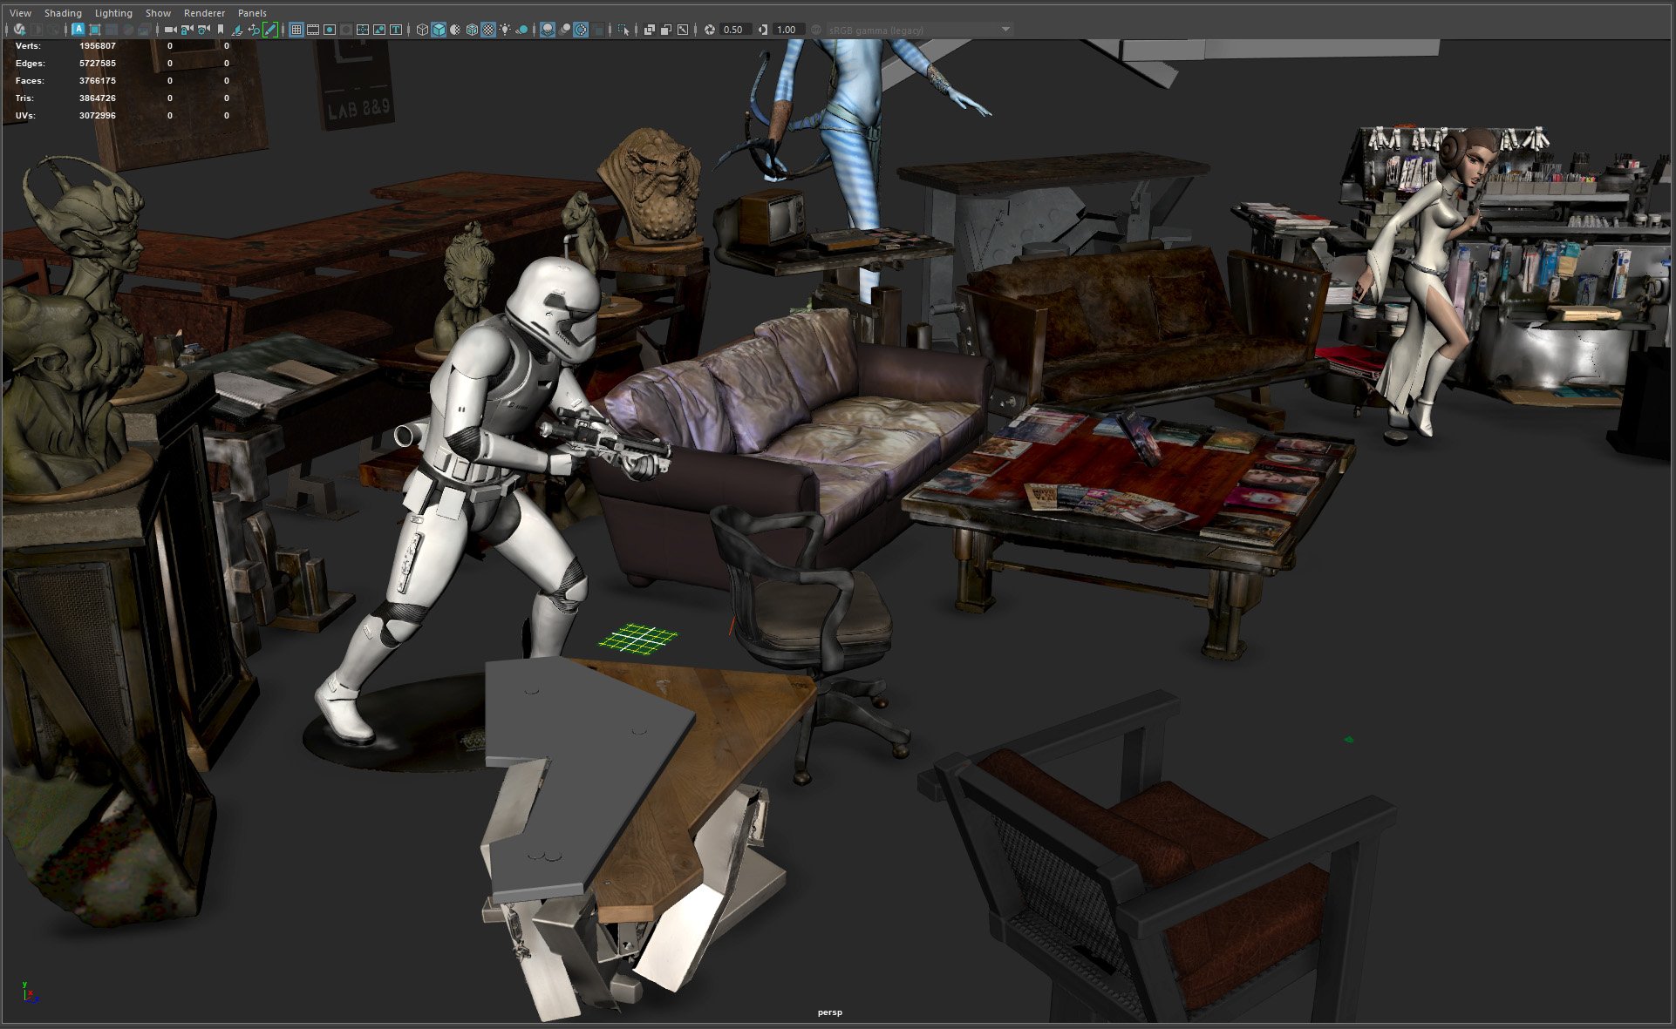Click the exposure value field 0.50
The image size is (1676, 1029).
[736, 30]
